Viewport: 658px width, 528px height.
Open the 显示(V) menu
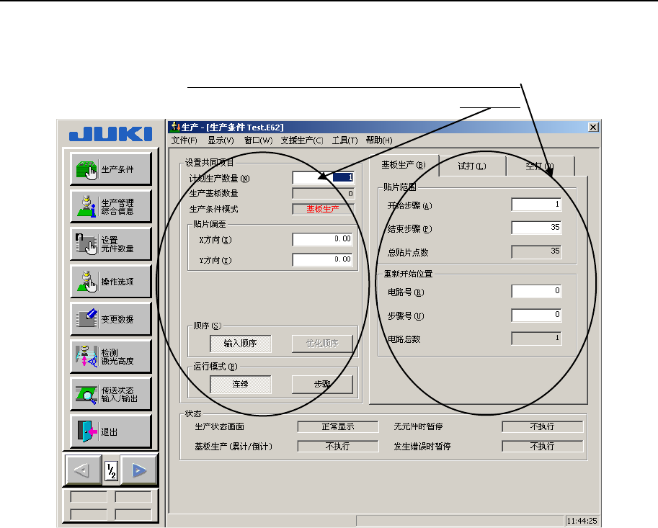pyautogui.click(x=221, y=140)
